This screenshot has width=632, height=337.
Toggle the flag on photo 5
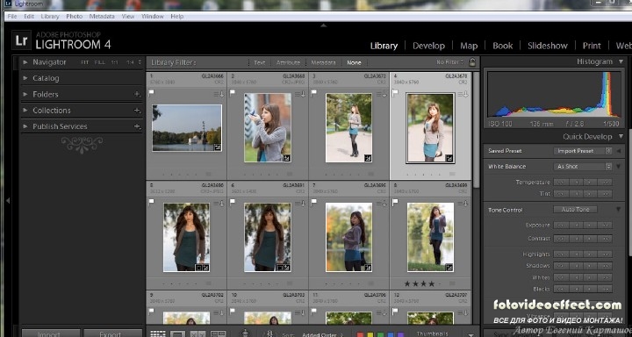pyautogui.click(x=152, y=203)
